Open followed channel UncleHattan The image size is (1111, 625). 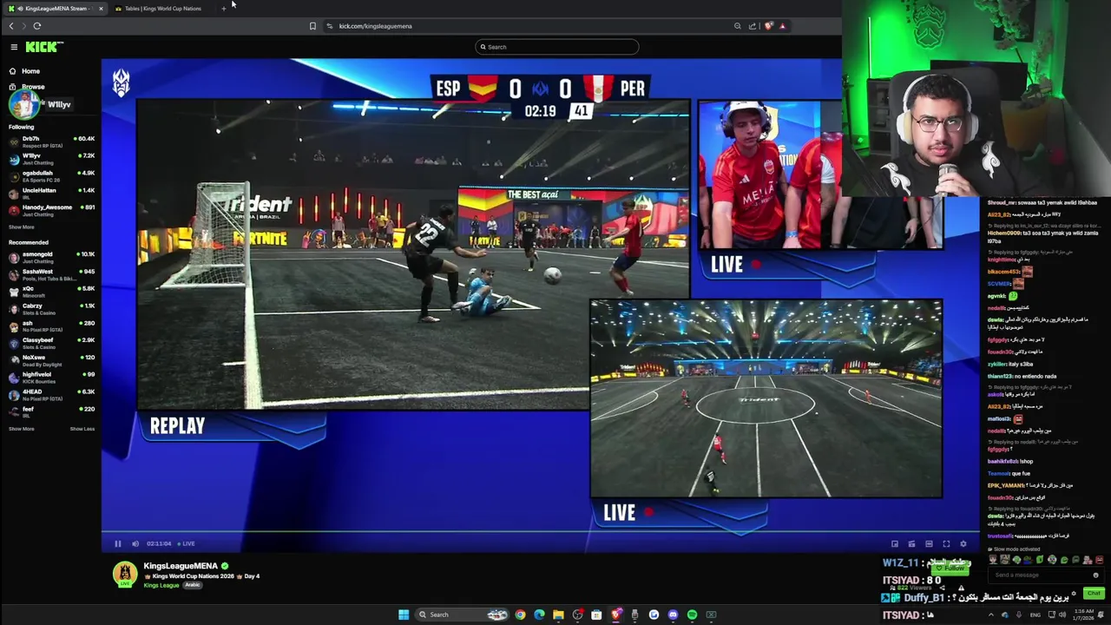[x=50, y=193]
